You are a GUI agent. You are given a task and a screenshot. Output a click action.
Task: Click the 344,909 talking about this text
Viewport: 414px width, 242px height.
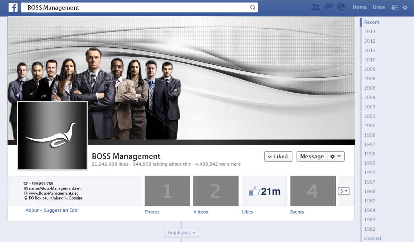coord(162,164)
